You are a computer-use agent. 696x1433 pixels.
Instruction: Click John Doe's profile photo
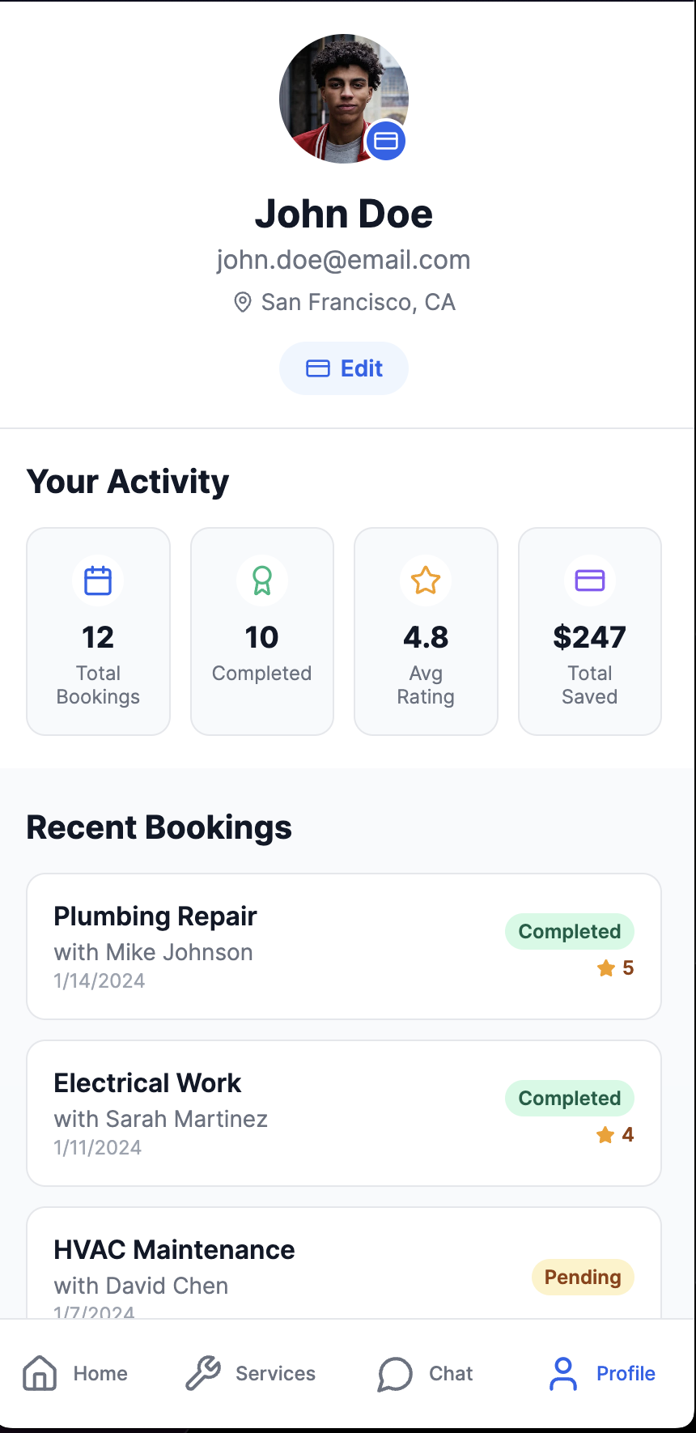click(x=344, y=99)
